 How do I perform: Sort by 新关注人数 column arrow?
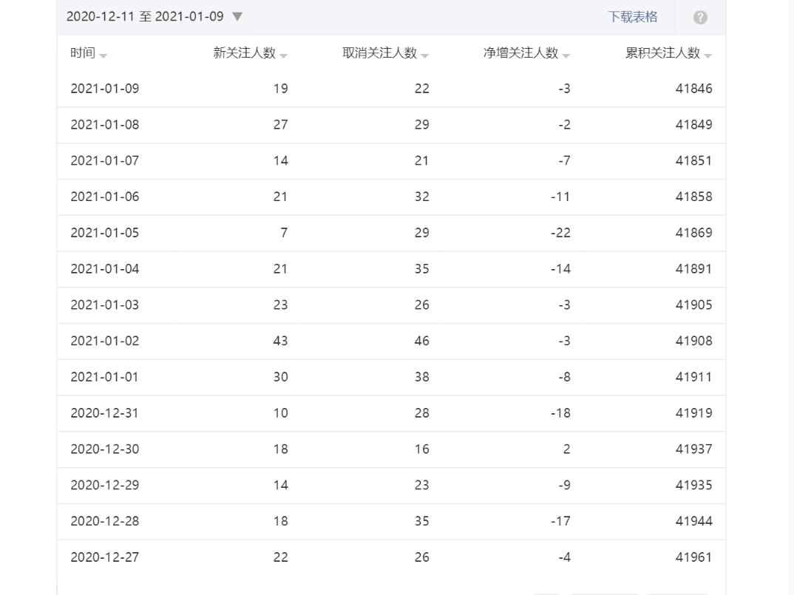coord(284,55)
